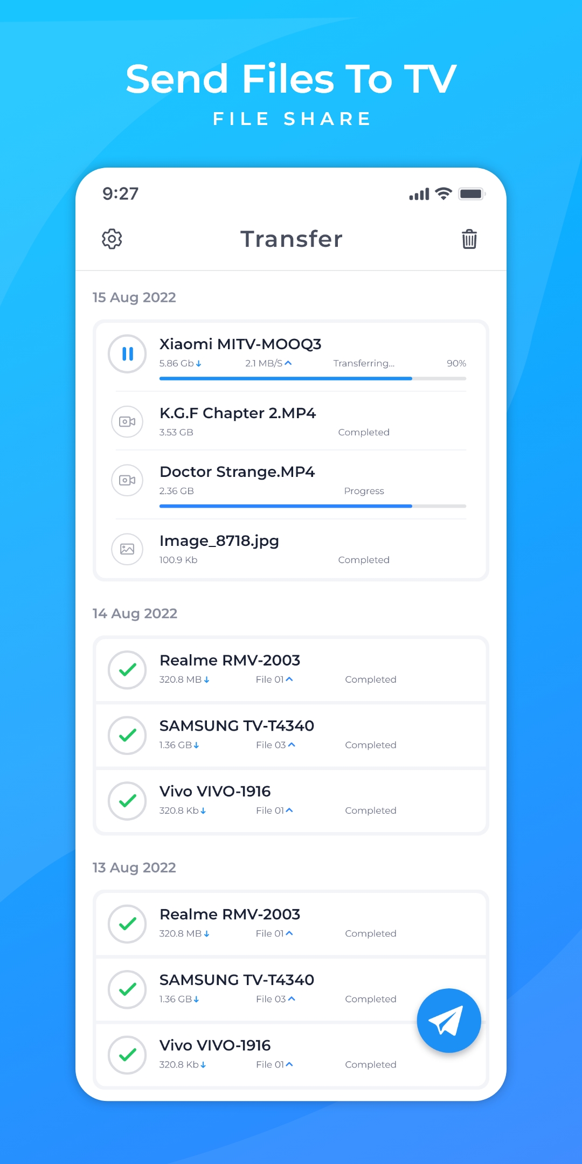Screen dimensions: 582x1164
Task: Open the 13 Aug 2022 date section
Action: point(134,868)
